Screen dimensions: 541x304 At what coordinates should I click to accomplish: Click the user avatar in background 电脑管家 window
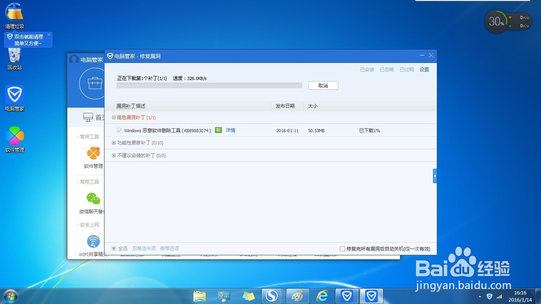tap(74, 60)
